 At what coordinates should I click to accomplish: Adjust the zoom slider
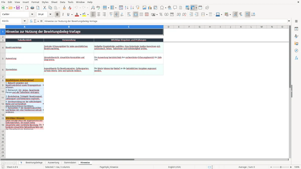click(281, 167)
